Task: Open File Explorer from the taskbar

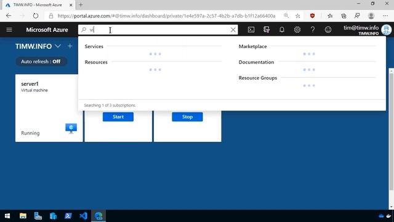Action: click(23, 216)
